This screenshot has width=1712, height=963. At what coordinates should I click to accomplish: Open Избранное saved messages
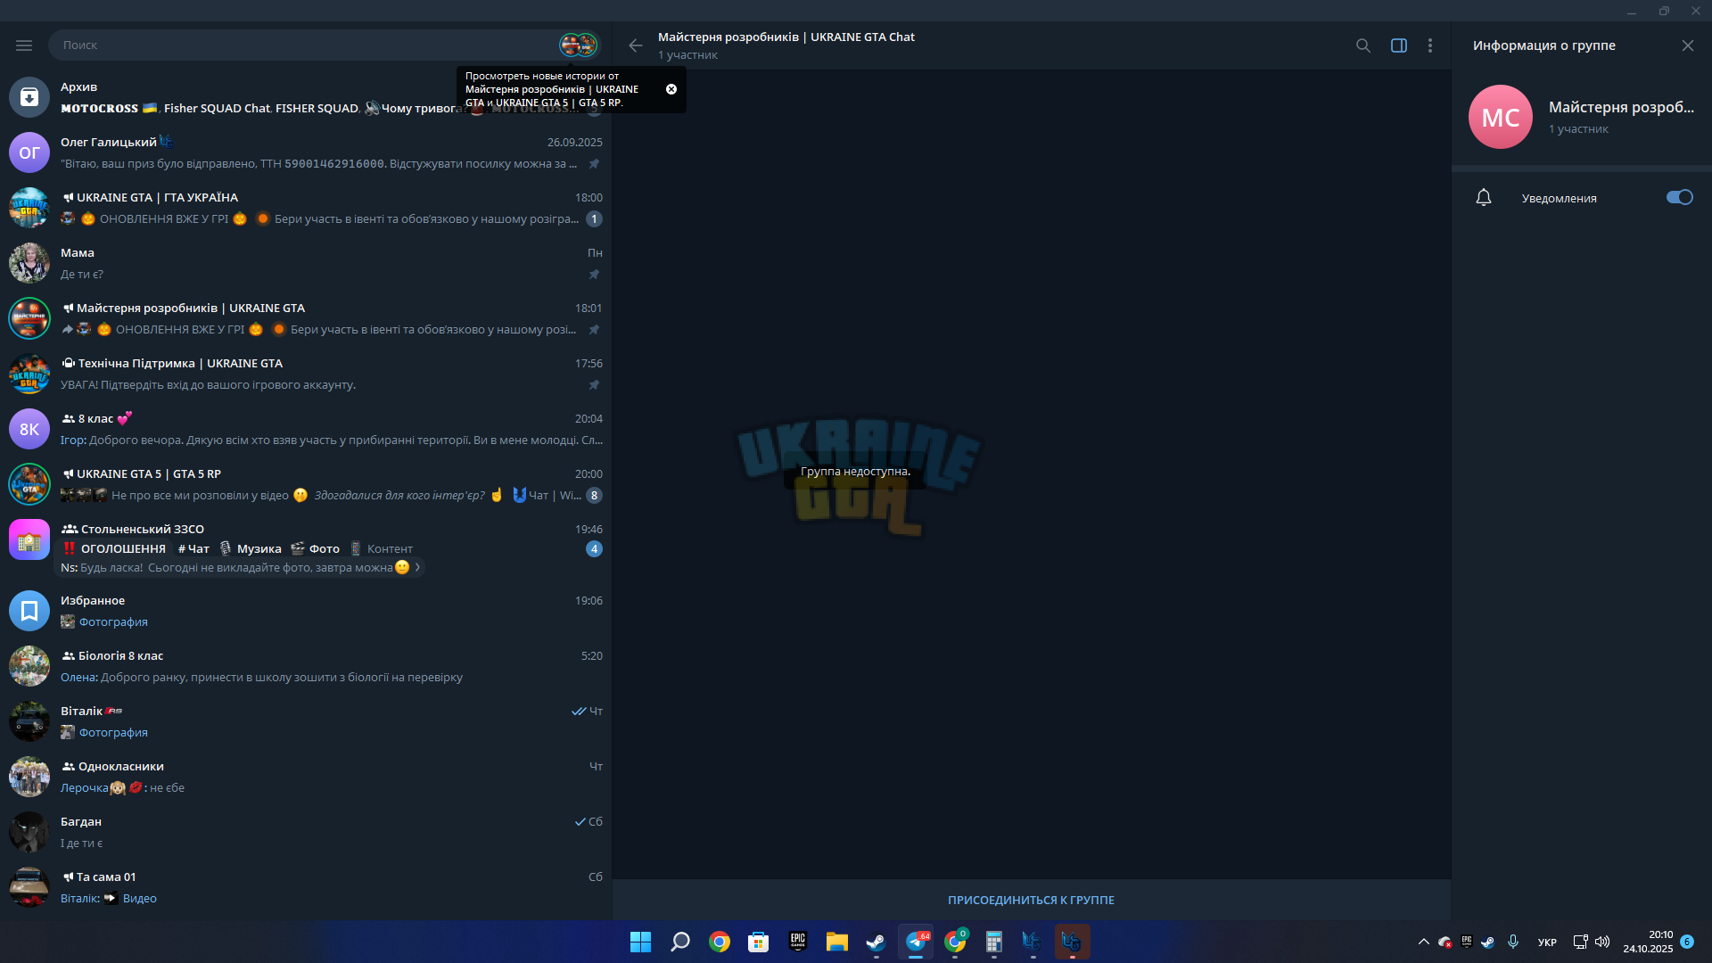coord(306,611)
